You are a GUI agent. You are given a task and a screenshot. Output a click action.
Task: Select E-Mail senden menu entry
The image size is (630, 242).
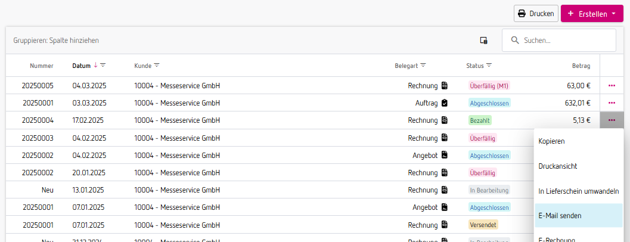[579, 215]
